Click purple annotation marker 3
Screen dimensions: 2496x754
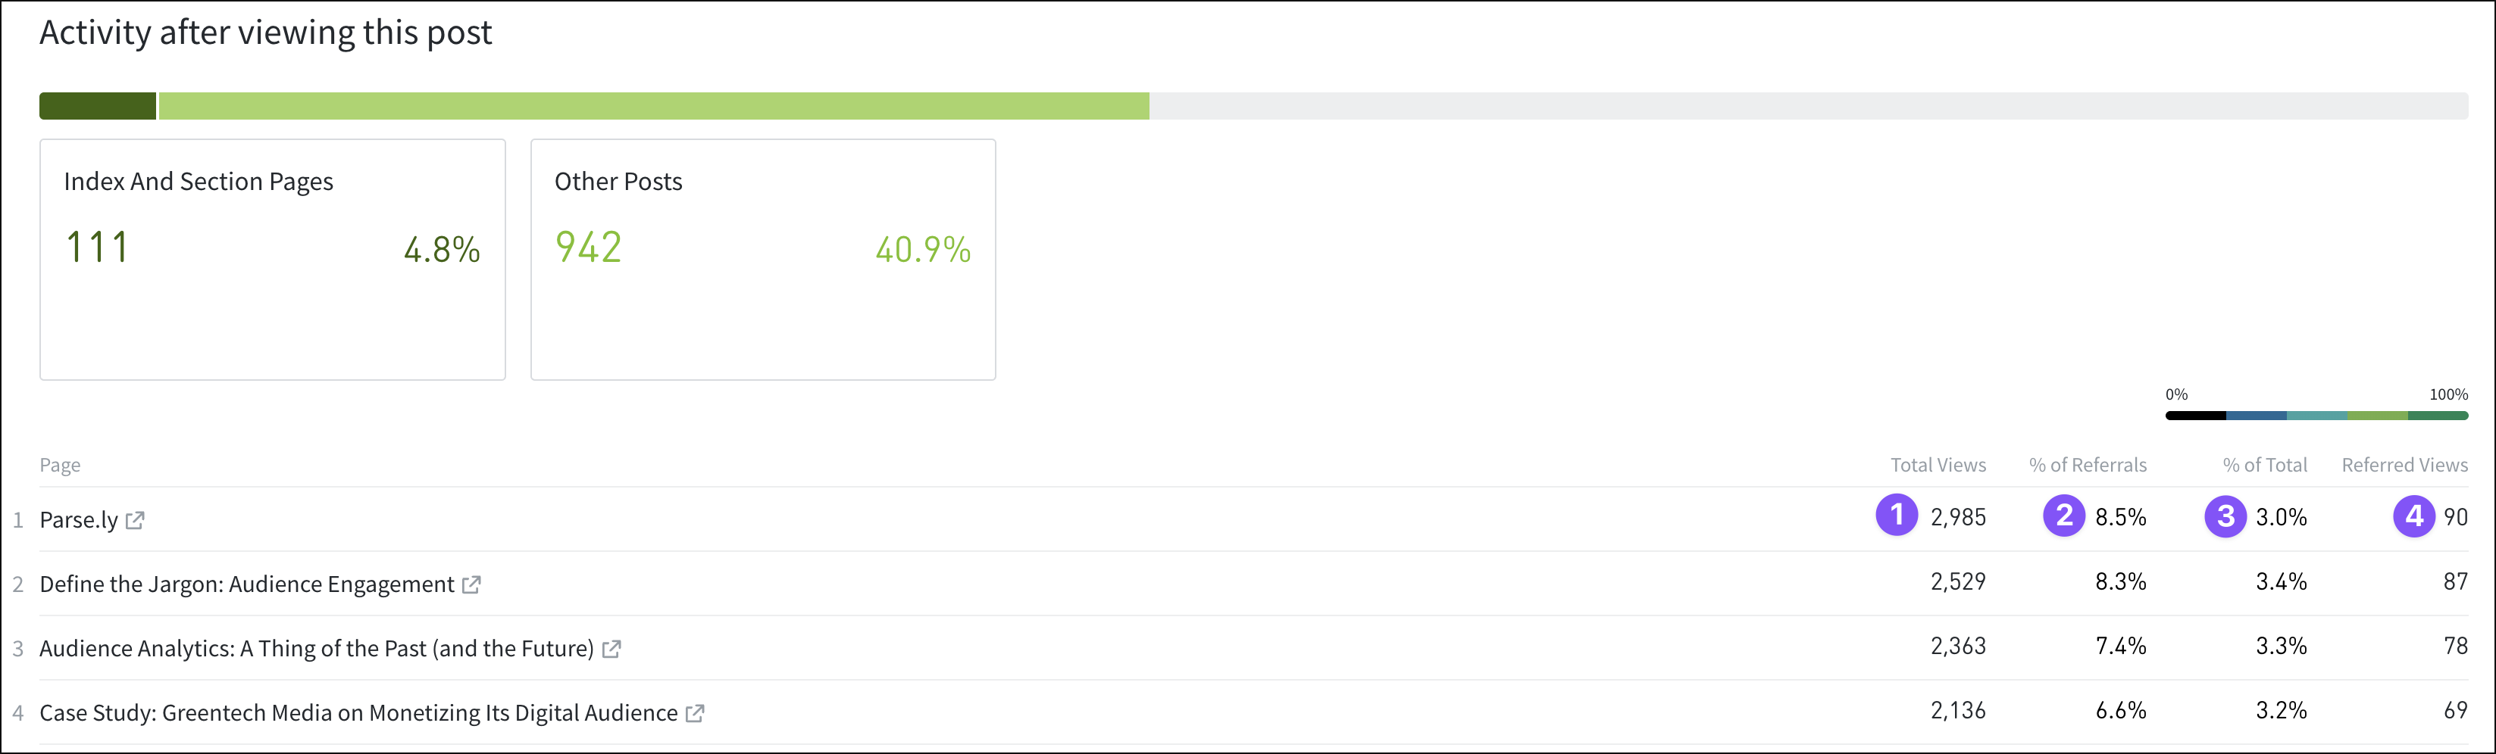2225,516
